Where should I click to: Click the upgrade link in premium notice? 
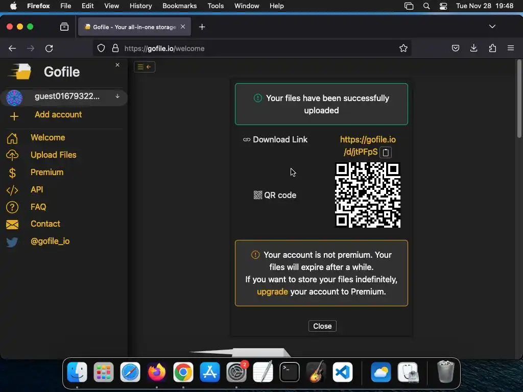click(272, 291)
